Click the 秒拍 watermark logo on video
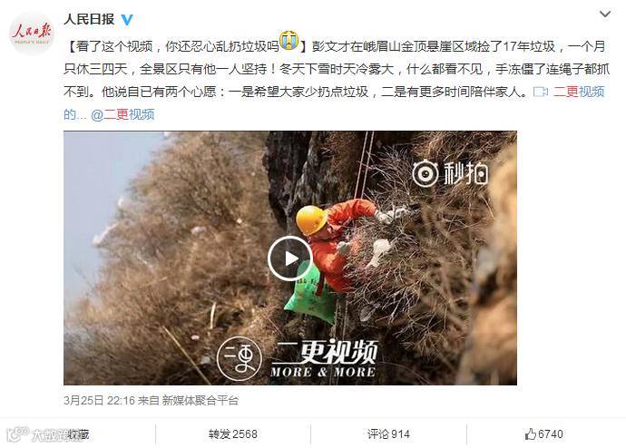The width and height of the screenshot is (626, 448). click(x=450, y=173)
